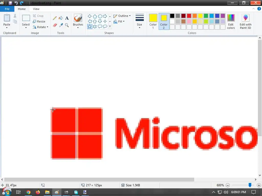Switch to the Home tab
The image size is (262, 196).
[22, 9]
